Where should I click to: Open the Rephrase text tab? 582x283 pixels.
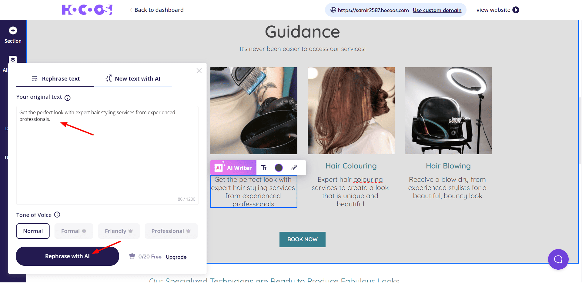55,79
